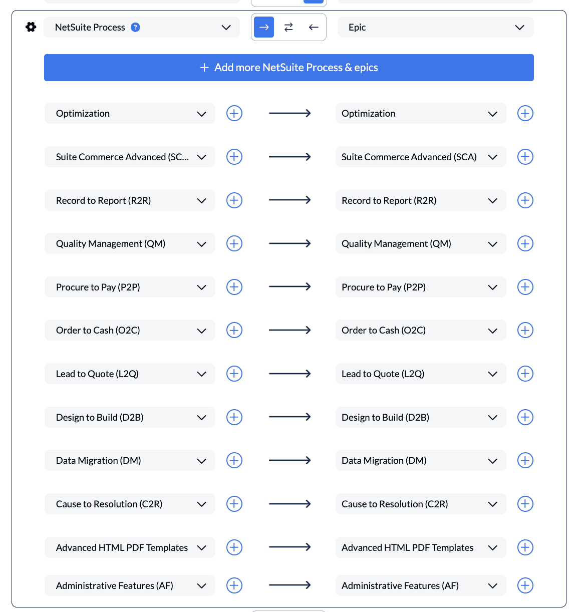The image size is (576, 612).
Task: Click plus beside right Suite Commerce Advanced (SCA)
Action: [525, 157]
